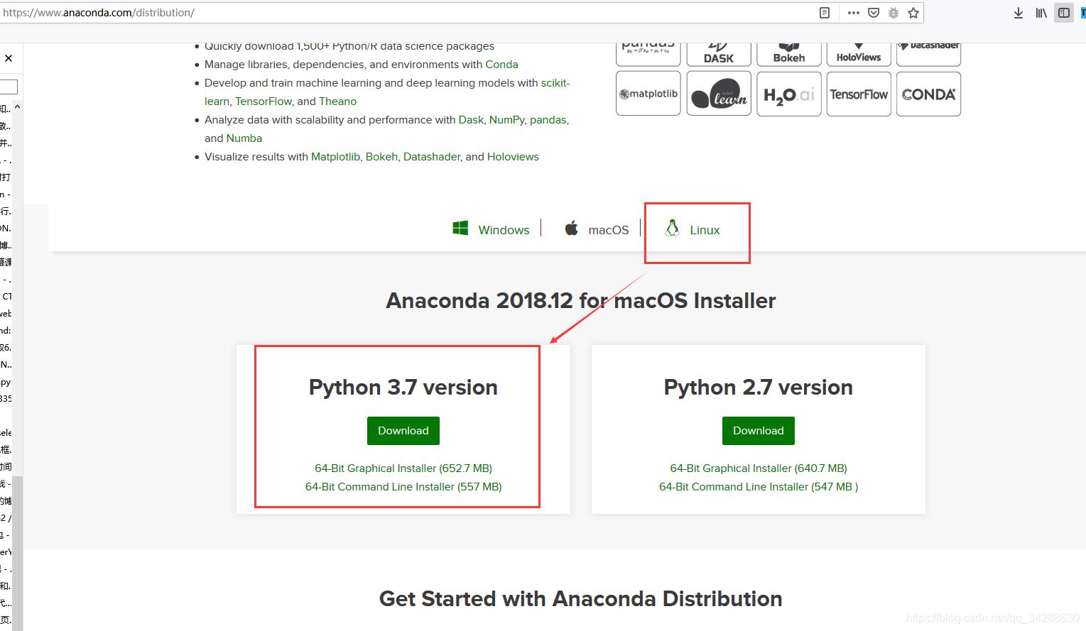Open page actions three-dot menu

(853, 13)
